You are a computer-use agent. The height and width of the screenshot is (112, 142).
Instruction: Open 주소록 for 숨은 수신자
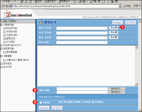114,37
